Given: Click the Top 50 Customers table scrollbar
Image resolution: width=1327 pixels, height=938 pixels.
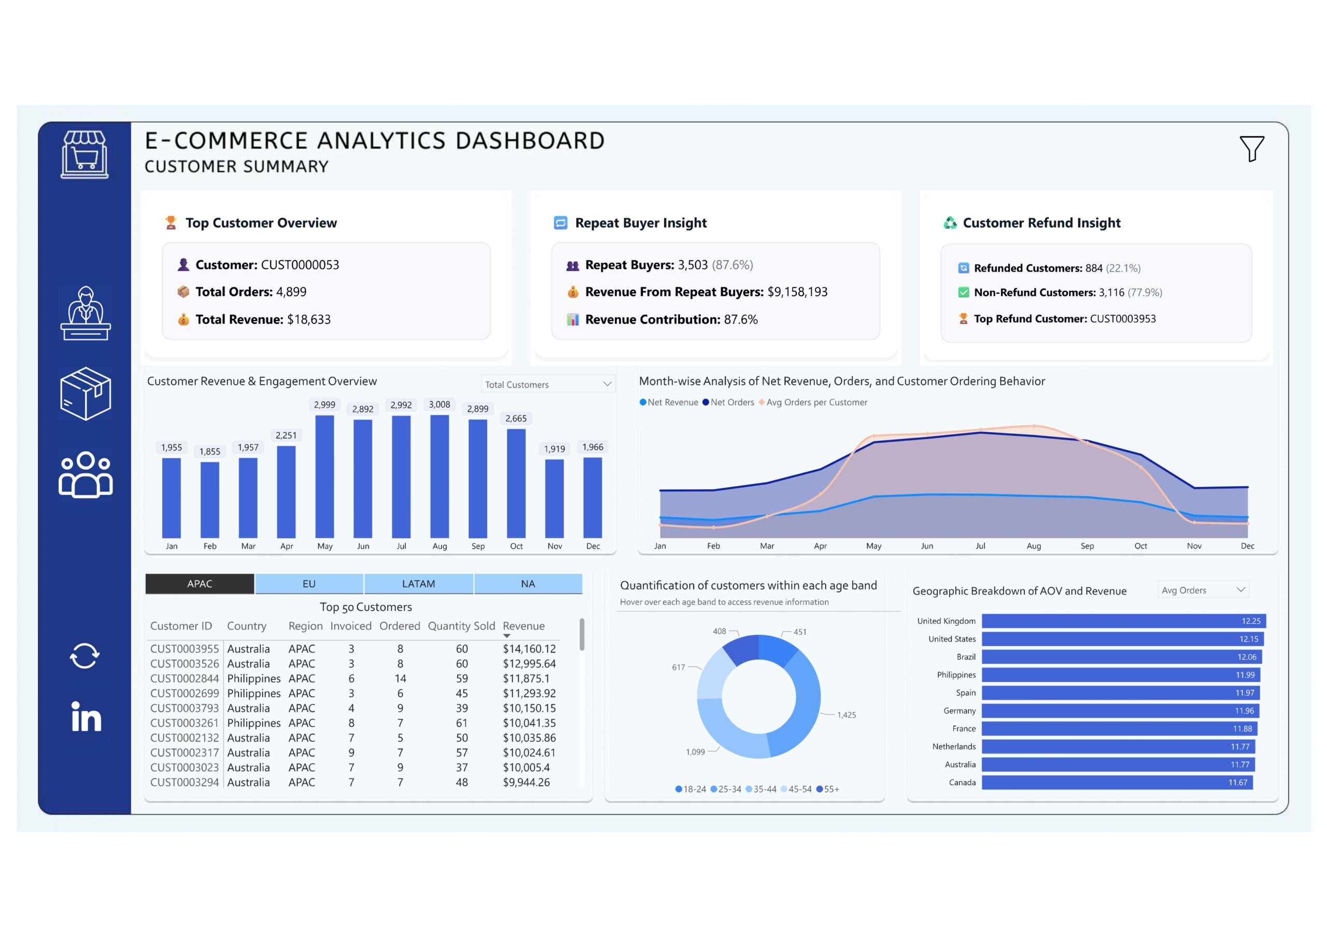Looking at the screenshot, I should pos(582,635).
